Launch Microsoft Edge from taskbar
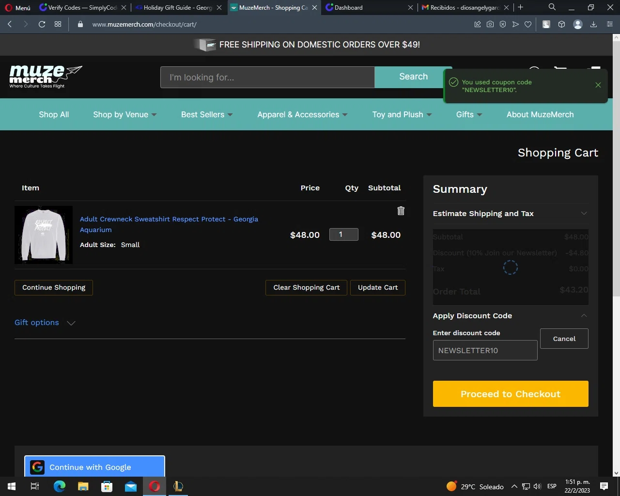The image size is (620, 496). [x=60, y=486]
